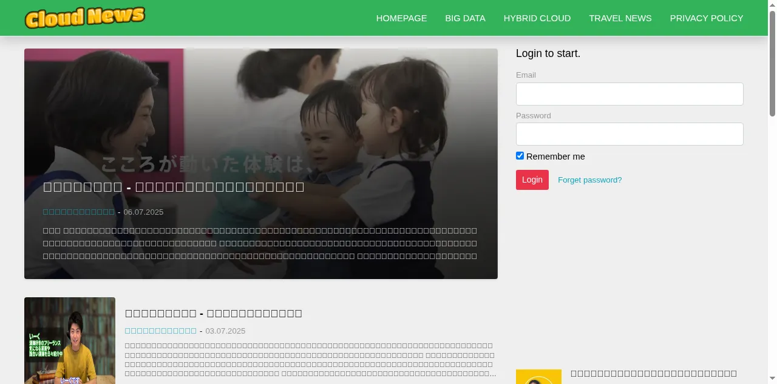This screenshot has height=384, width=777.
Task: Click the featured article date 06.07.2025
Action: click(143, 212)
